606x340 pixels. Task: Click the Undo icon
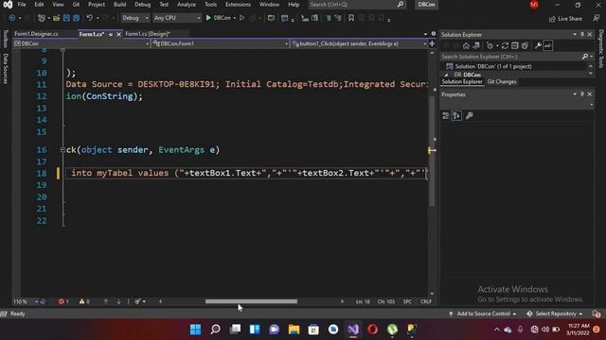point(90,18)
